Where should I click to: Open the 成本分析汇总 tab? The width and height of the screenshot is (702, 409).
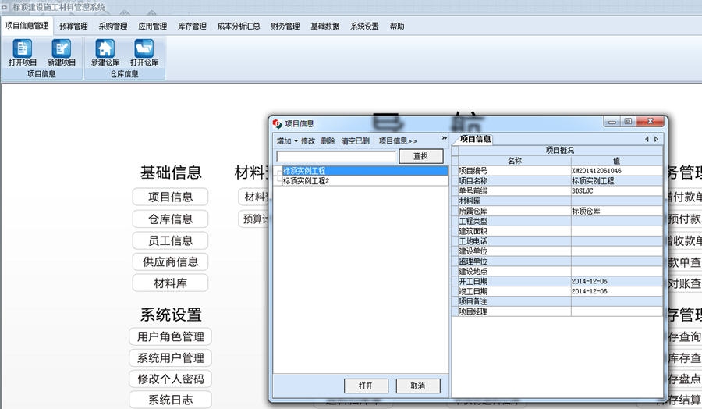pos(239,26)
